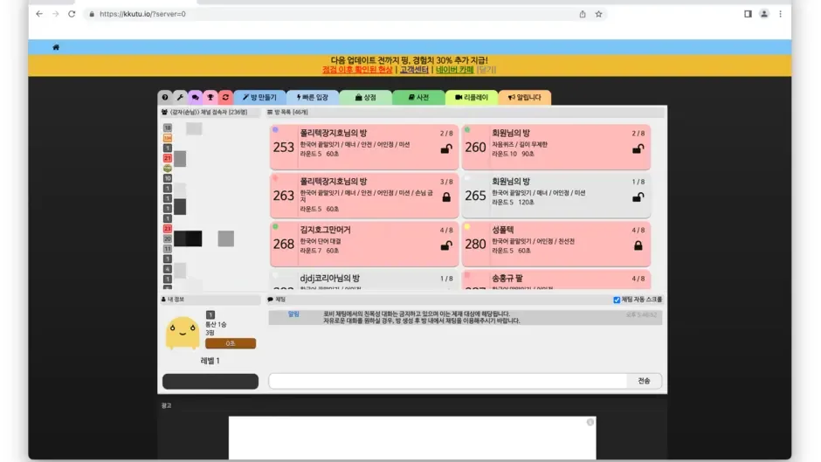Viewport: 821px width, 462px height.
Task: Click the locked padlock on room 263
Action: [446, 197]
